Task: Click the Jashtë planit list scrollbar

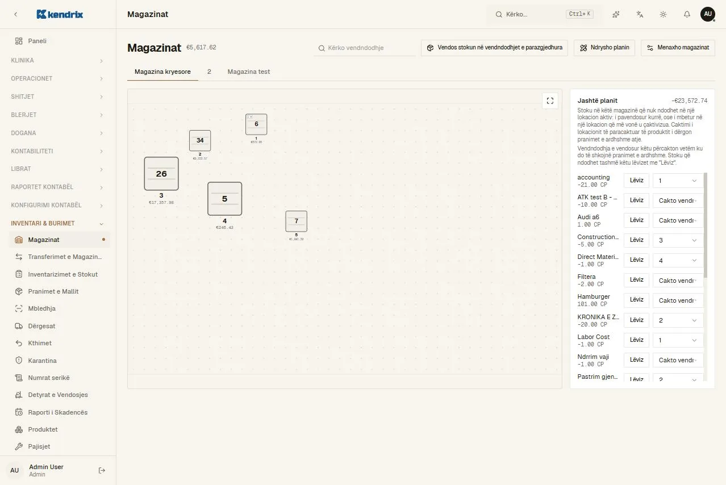Action: tap(706, 225)
